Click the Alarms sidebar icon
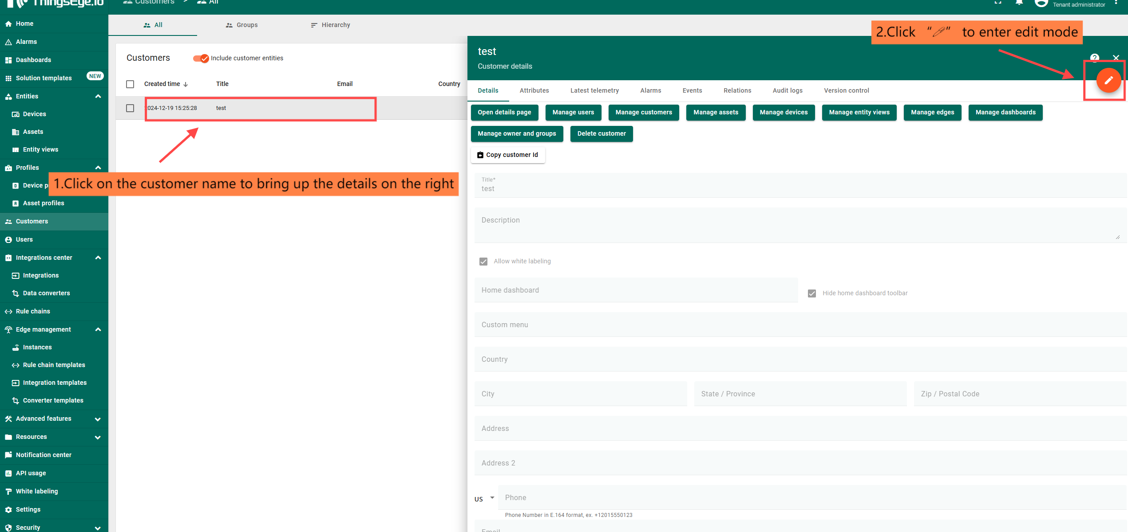 pyautogui.click(x=8, y=42)
